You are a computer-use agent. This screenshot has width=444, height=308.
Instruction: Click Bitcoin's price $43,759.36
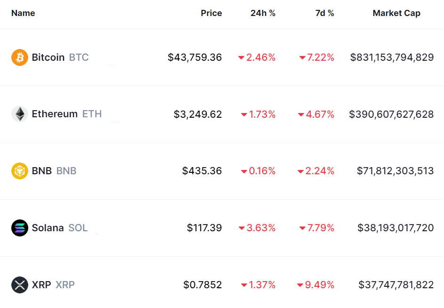(x=194, y=57)
